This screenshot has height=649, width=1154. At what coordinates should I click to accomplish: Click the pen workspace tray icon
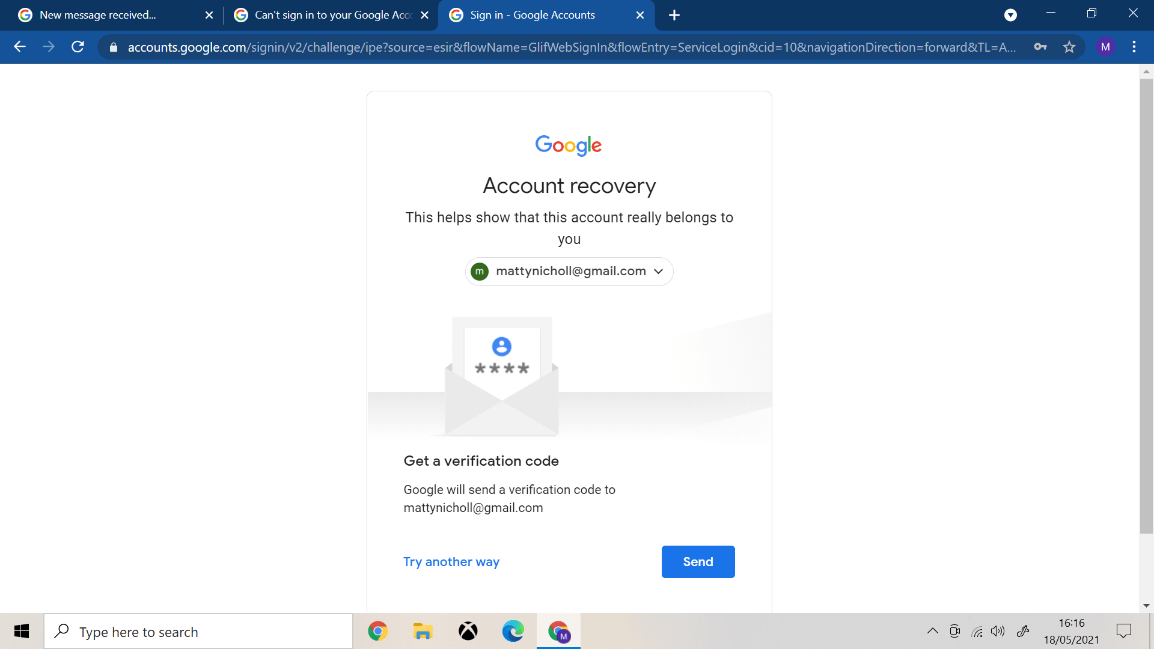tap(1023, 631)
